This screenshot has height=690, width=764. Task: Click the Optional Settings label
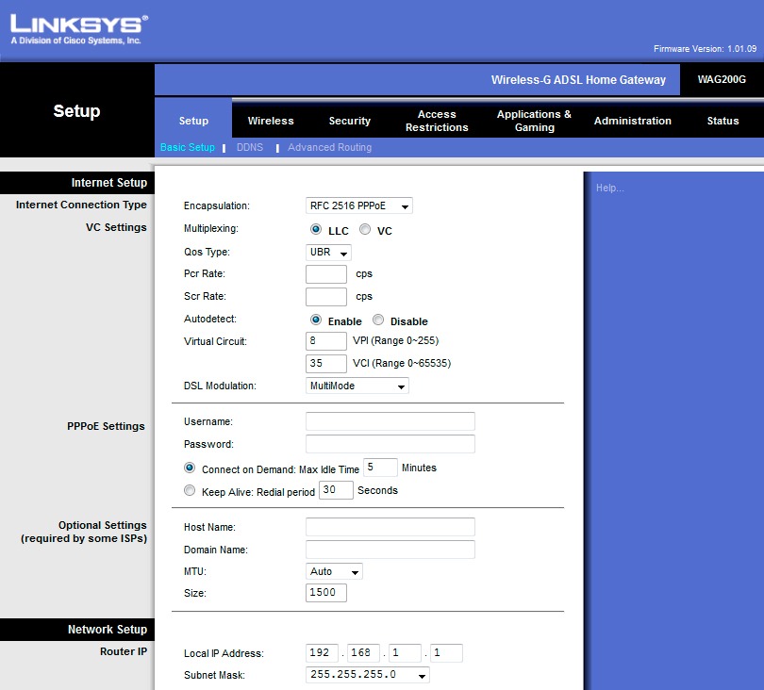[x=84, y=532]
